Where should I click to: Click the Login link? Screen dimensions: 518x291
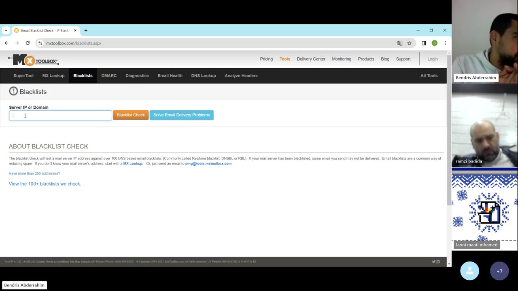(433, 59)
